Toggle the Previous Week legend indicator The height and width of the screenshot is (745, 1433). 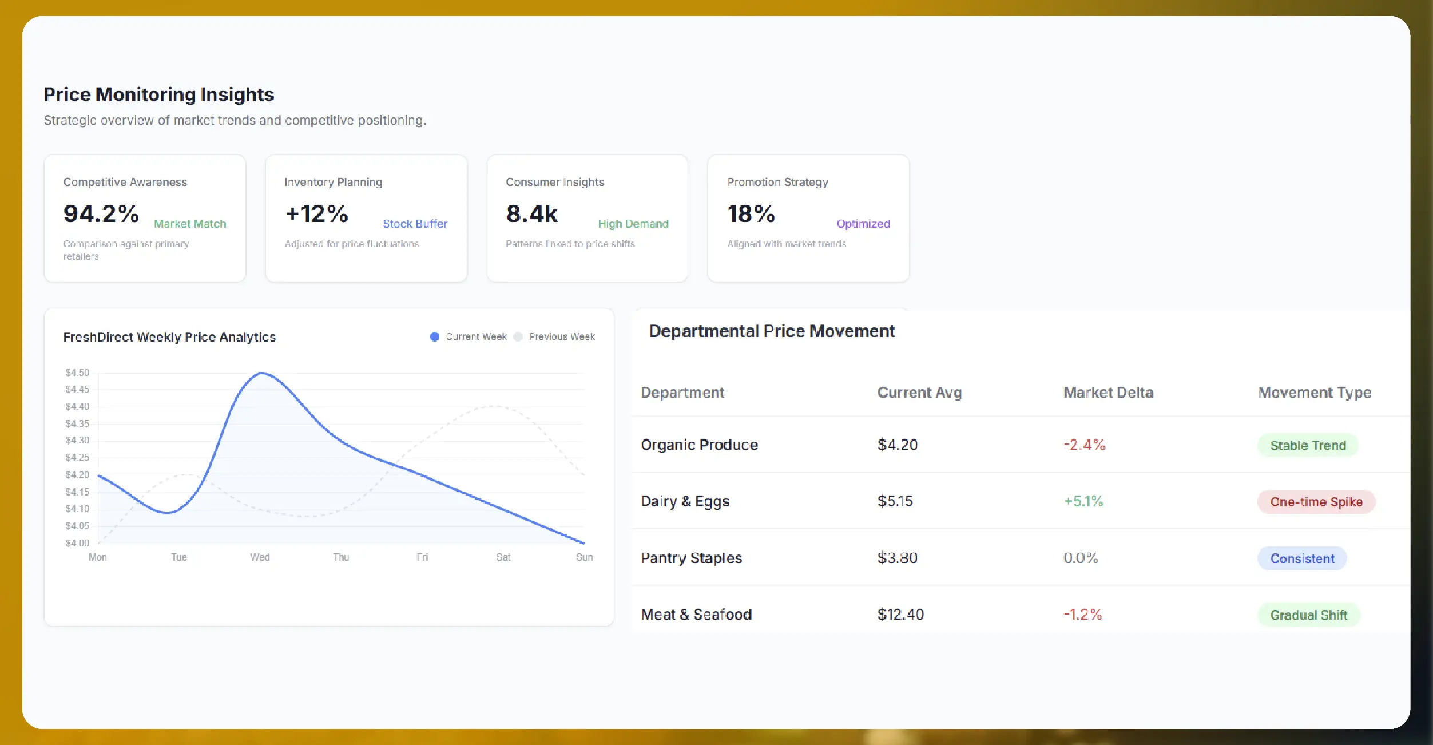553,336
